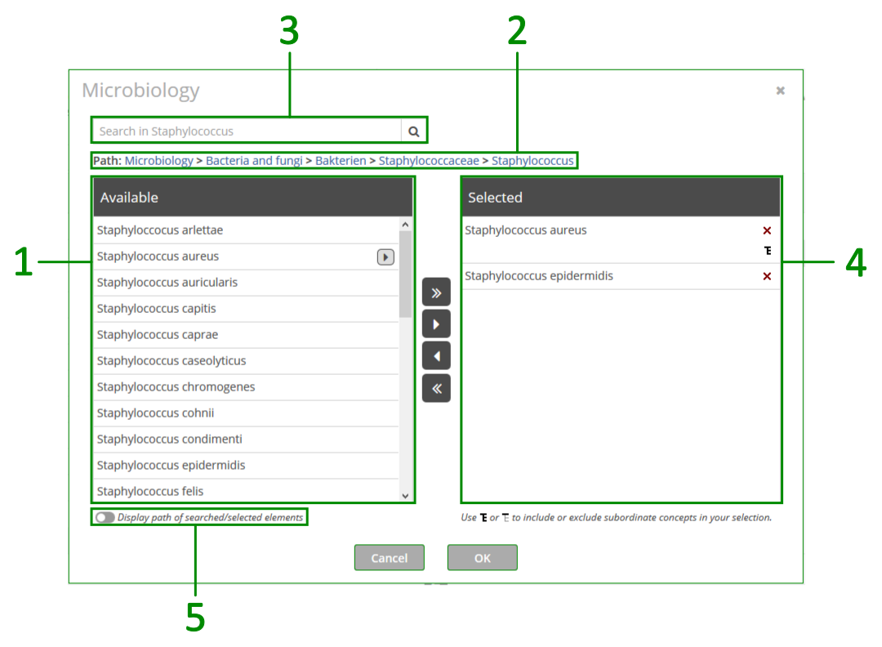Select Staphylococcus cohnii
The image size is (882, 647).
247,413
